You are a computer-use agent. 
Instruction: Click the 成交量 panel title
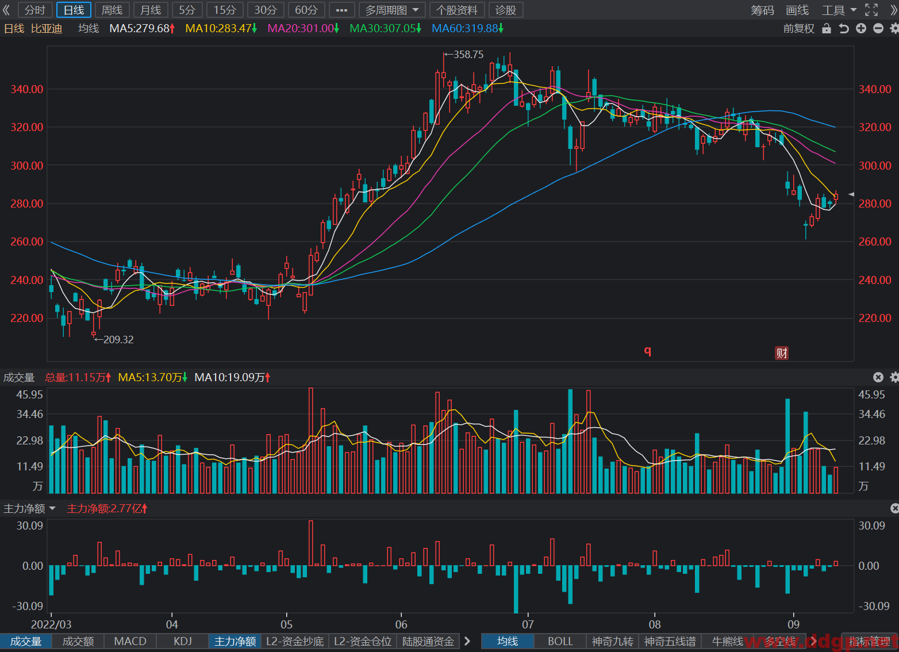(19, 377)
